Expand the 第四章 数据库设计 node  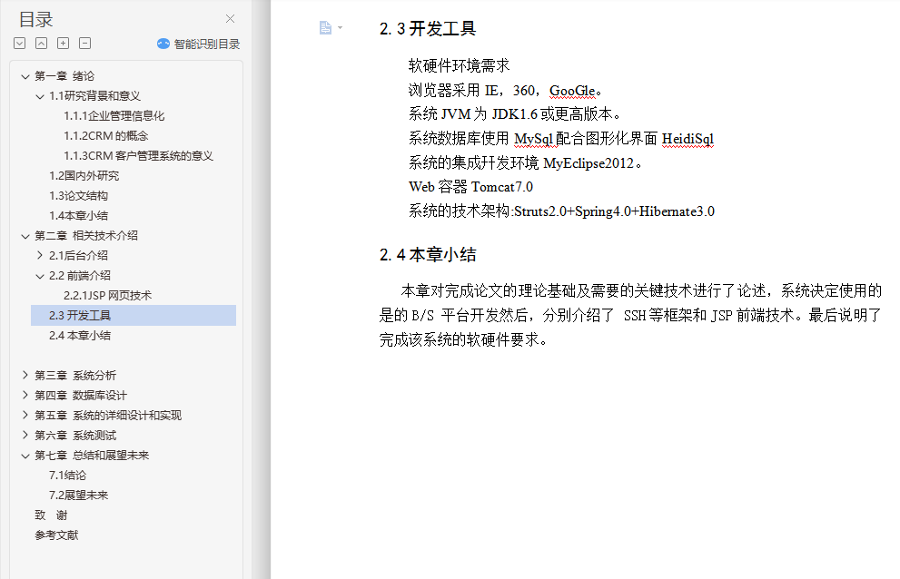coord(25,395)
